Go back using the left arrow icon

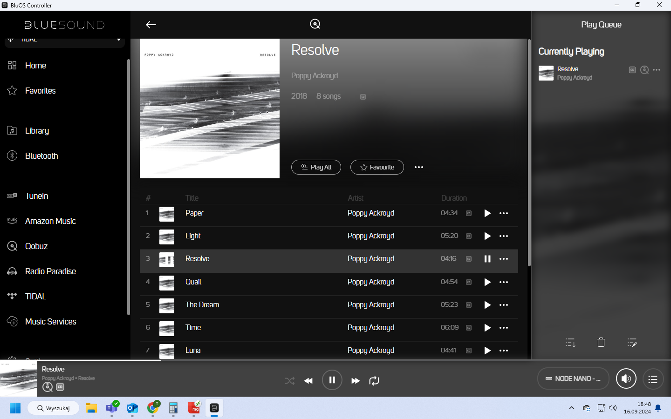(x=151, y=25)
